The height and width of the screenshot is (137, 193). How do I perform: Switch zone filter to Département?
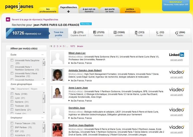tap(23, 89)
